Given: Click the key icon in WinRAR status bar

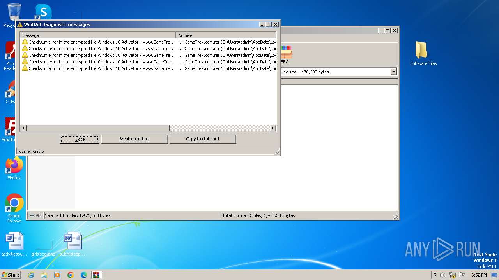Looking at the screenshot, I should tap(39, 215).
